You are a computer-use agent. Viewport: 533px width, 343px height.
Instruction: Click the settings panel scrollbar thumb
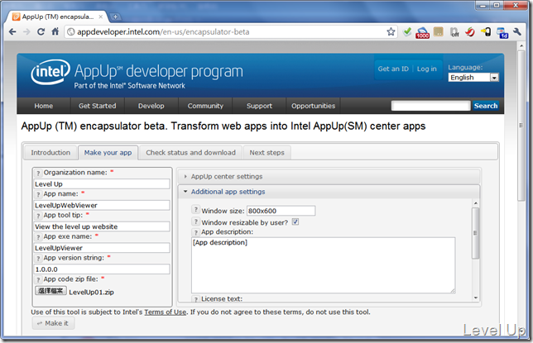click(x=476, y=233)
